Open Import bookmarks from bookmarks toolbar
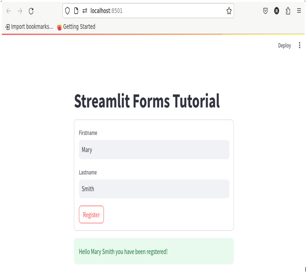 29,27
